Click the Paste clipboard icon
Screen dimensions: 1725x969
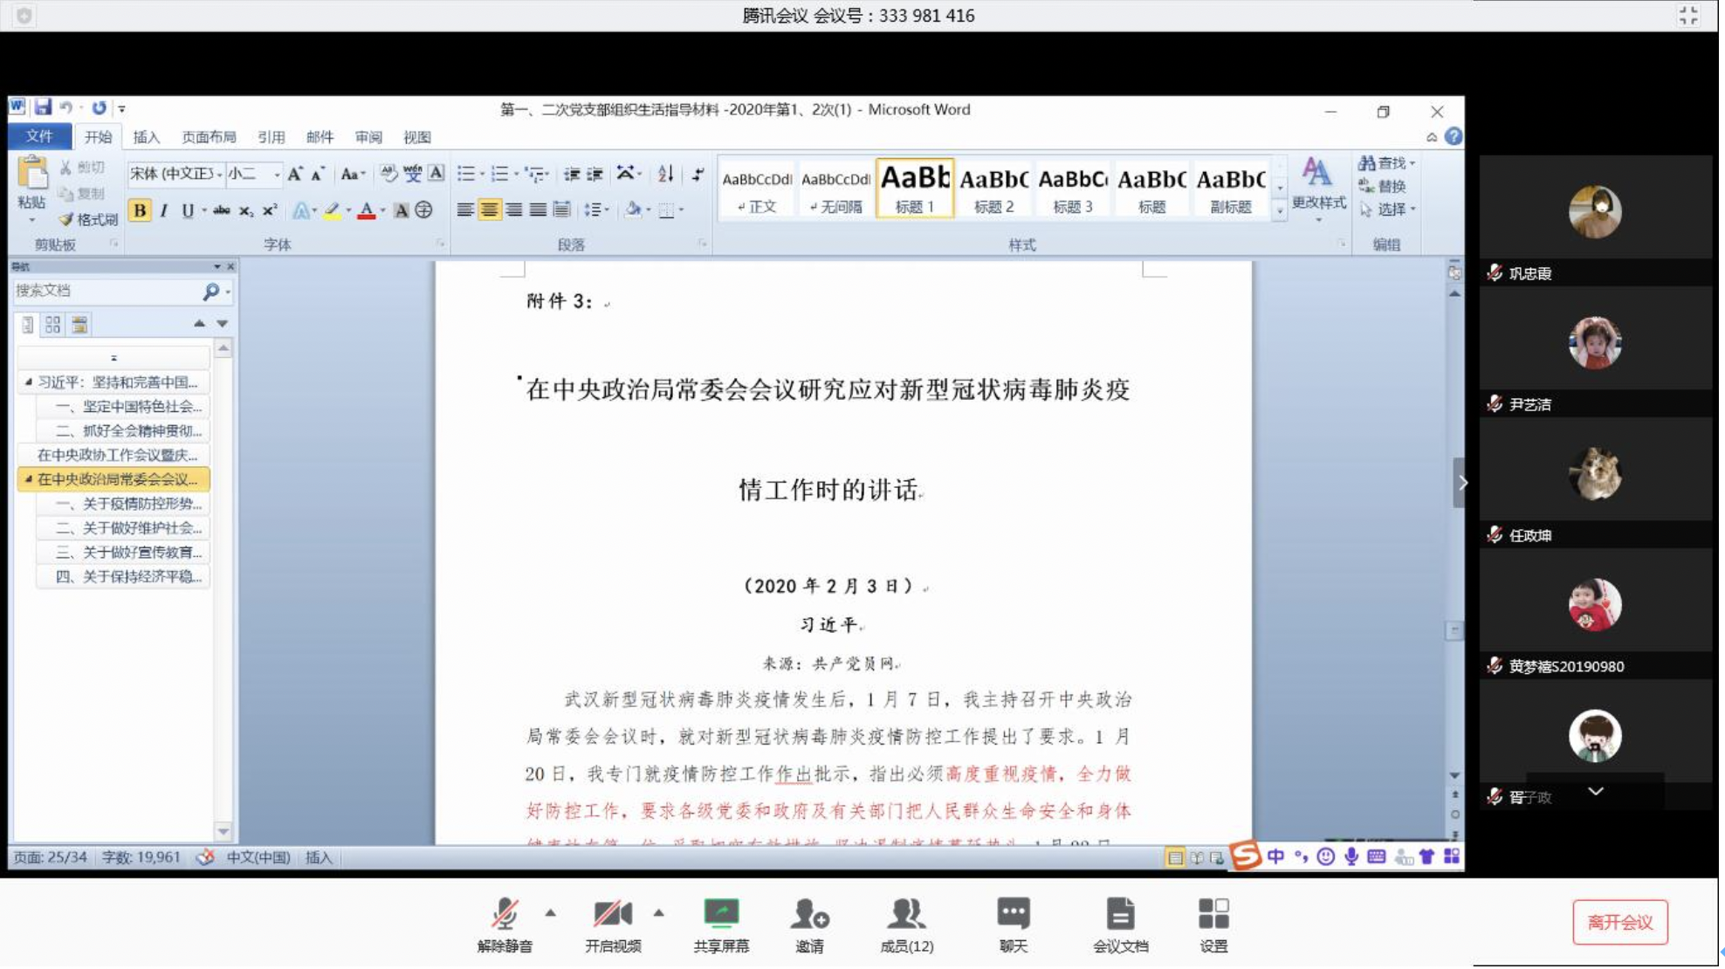pyautogui.click(x=32, y=175)
